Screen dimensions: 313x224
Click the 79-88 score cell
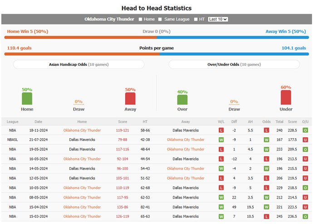122,140
